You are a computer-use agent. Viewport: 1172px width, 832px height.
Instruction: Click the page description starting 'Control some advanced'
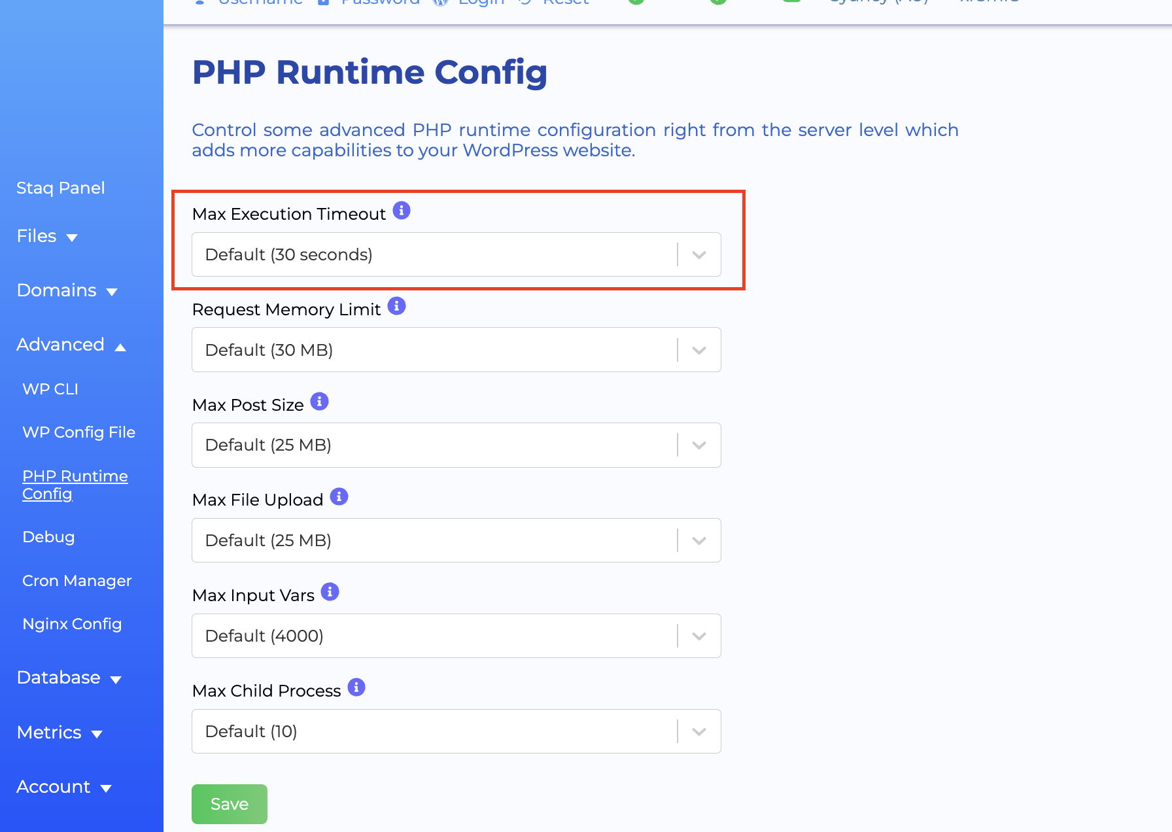coord(575,140)
